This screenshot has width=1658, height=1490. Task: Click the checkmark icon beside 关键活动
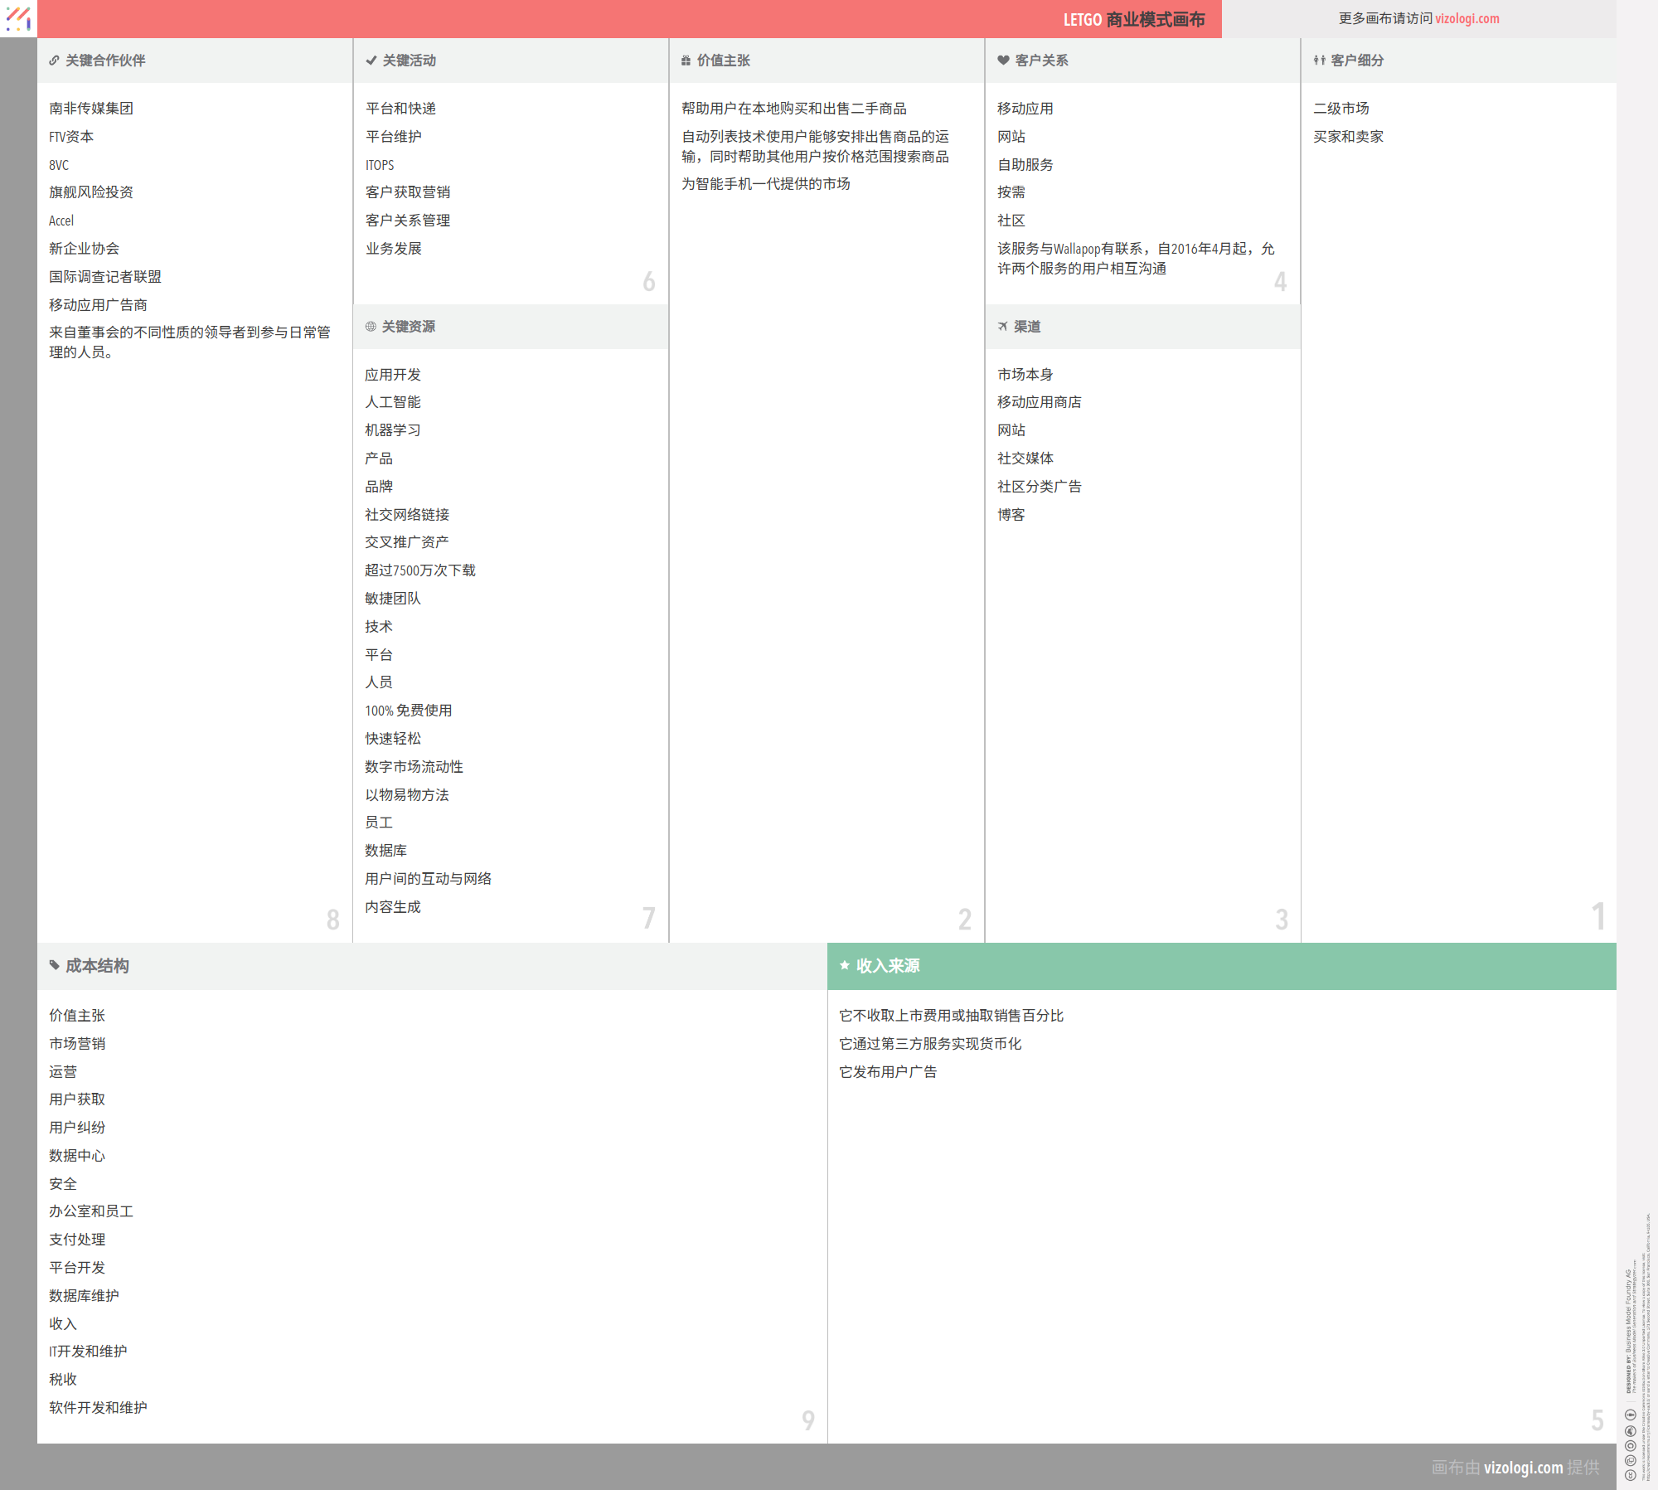click(371, 61)
